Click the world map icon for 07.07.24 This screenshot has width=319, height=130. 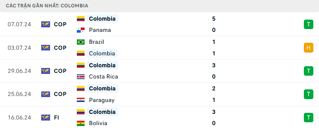click(x=45, y=25)
